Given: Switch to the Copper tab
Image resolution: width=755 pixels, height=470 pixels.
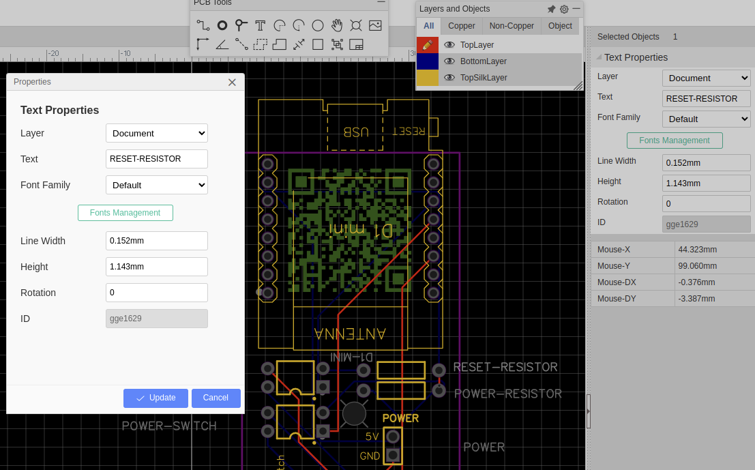Looking at the screenshot, I should [461, 26].
